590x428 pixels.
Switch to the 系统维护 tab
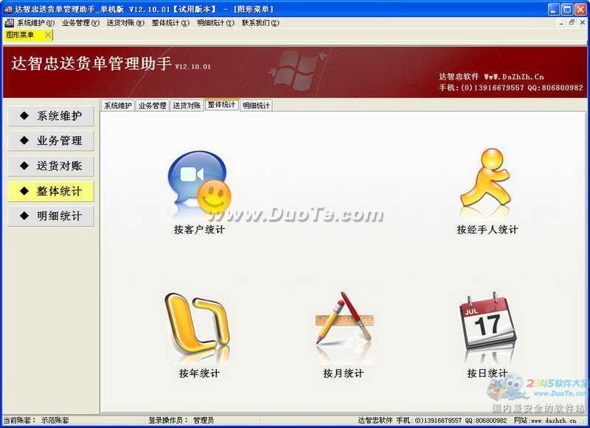tap(118, 106)
